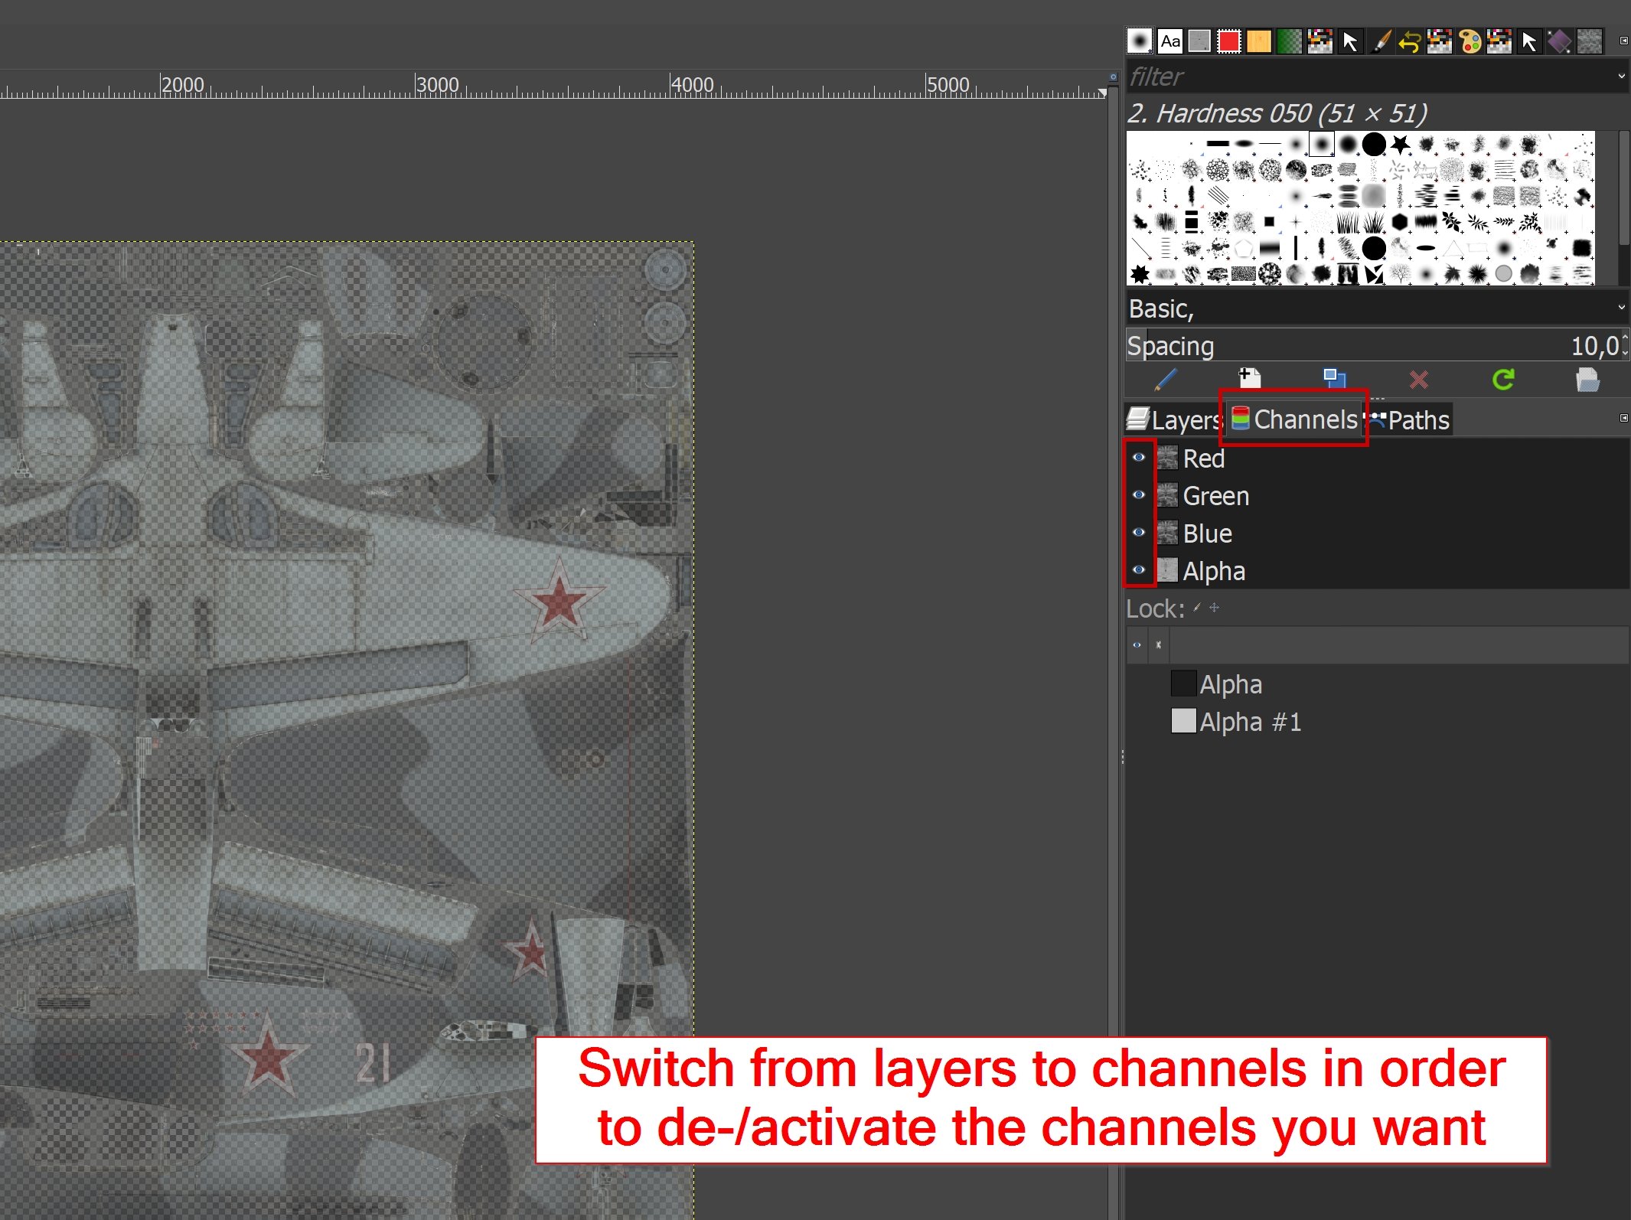The height and width of the screenshot is (1220, 1631).
Task: Switch to the Paths tab
Action: coord(1411,420)
